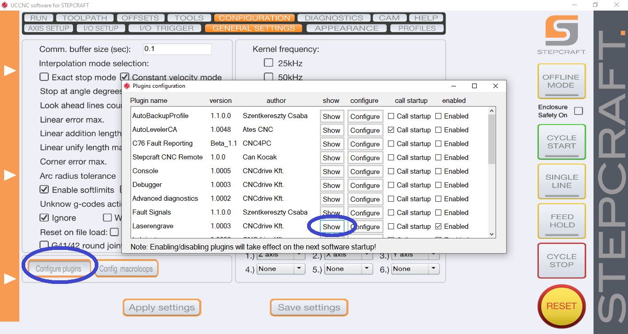Click Show for Debugger plugin
Image resolution: width=628 pixels, height=334 pixels.
point(331,185)
